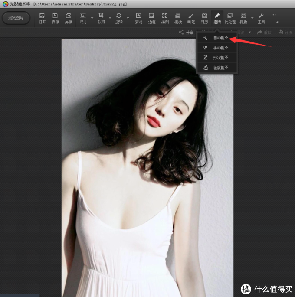
Task: Open the 日历 calendar tool
Action: [x=204, y=19]
